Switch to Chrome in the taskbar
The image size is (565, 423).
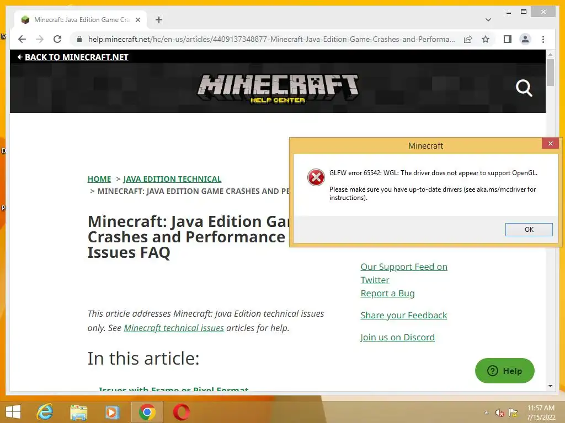[x=147, y=412]
